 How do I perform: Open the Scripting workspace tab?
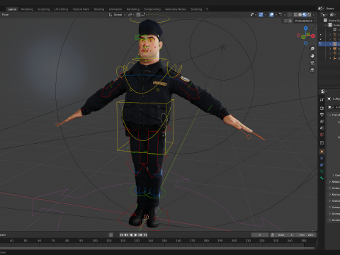click(x=196, y=9)
